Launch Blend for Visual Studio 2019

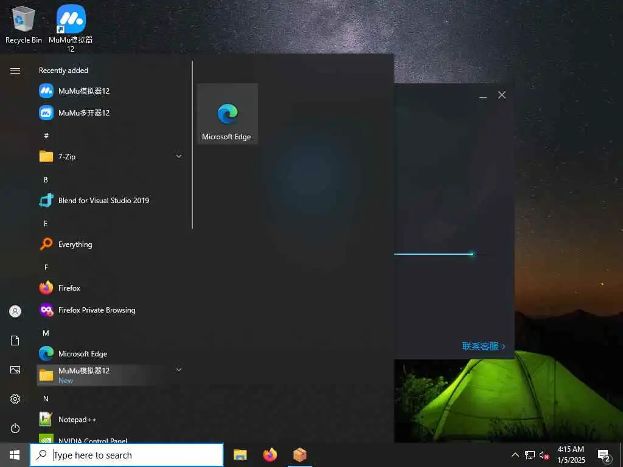110,201
